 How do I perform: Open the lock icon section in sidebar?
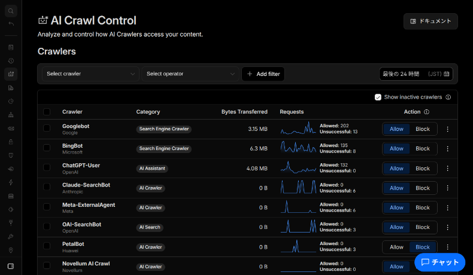coord(11,142)
